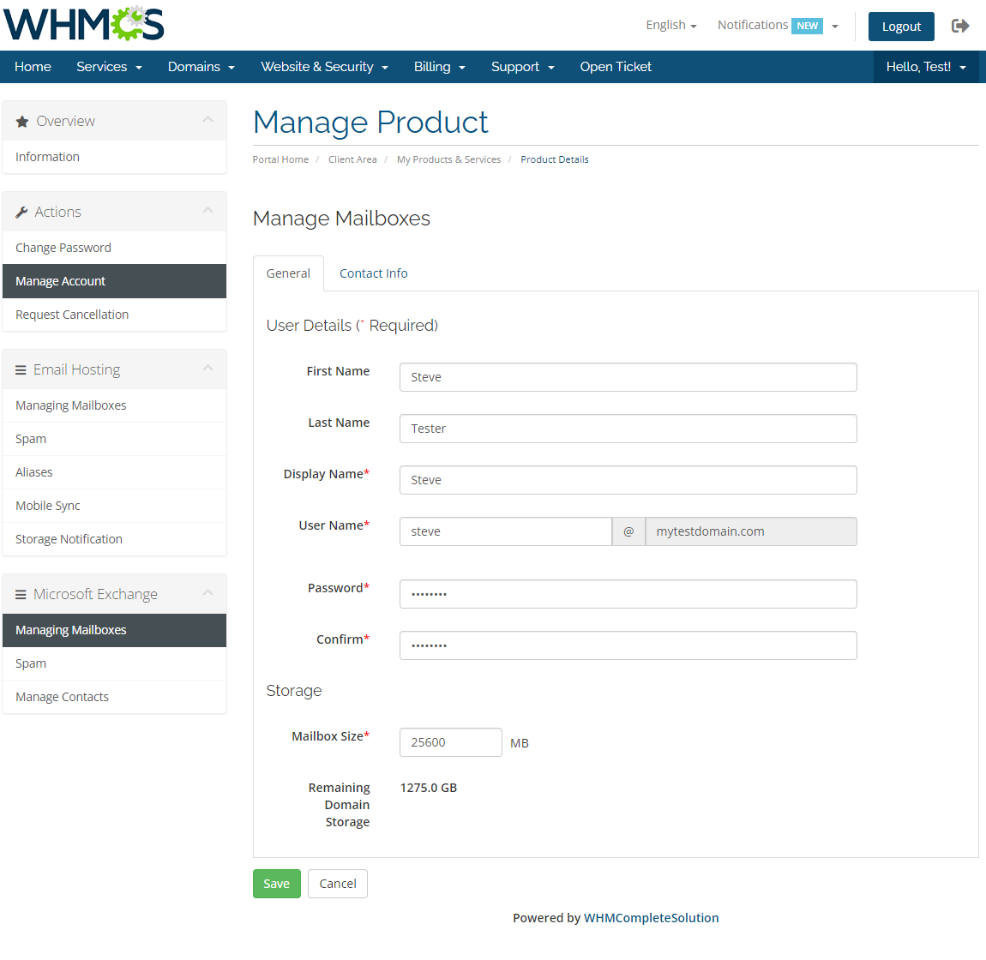Click the bars icon beside Microsoft Exchange

(x=21, y=595)
